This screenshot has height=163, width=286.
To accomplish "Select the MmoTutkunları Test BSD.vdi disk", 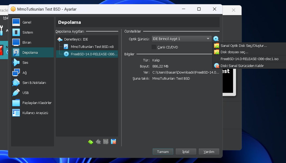I will tap(87, 47).
